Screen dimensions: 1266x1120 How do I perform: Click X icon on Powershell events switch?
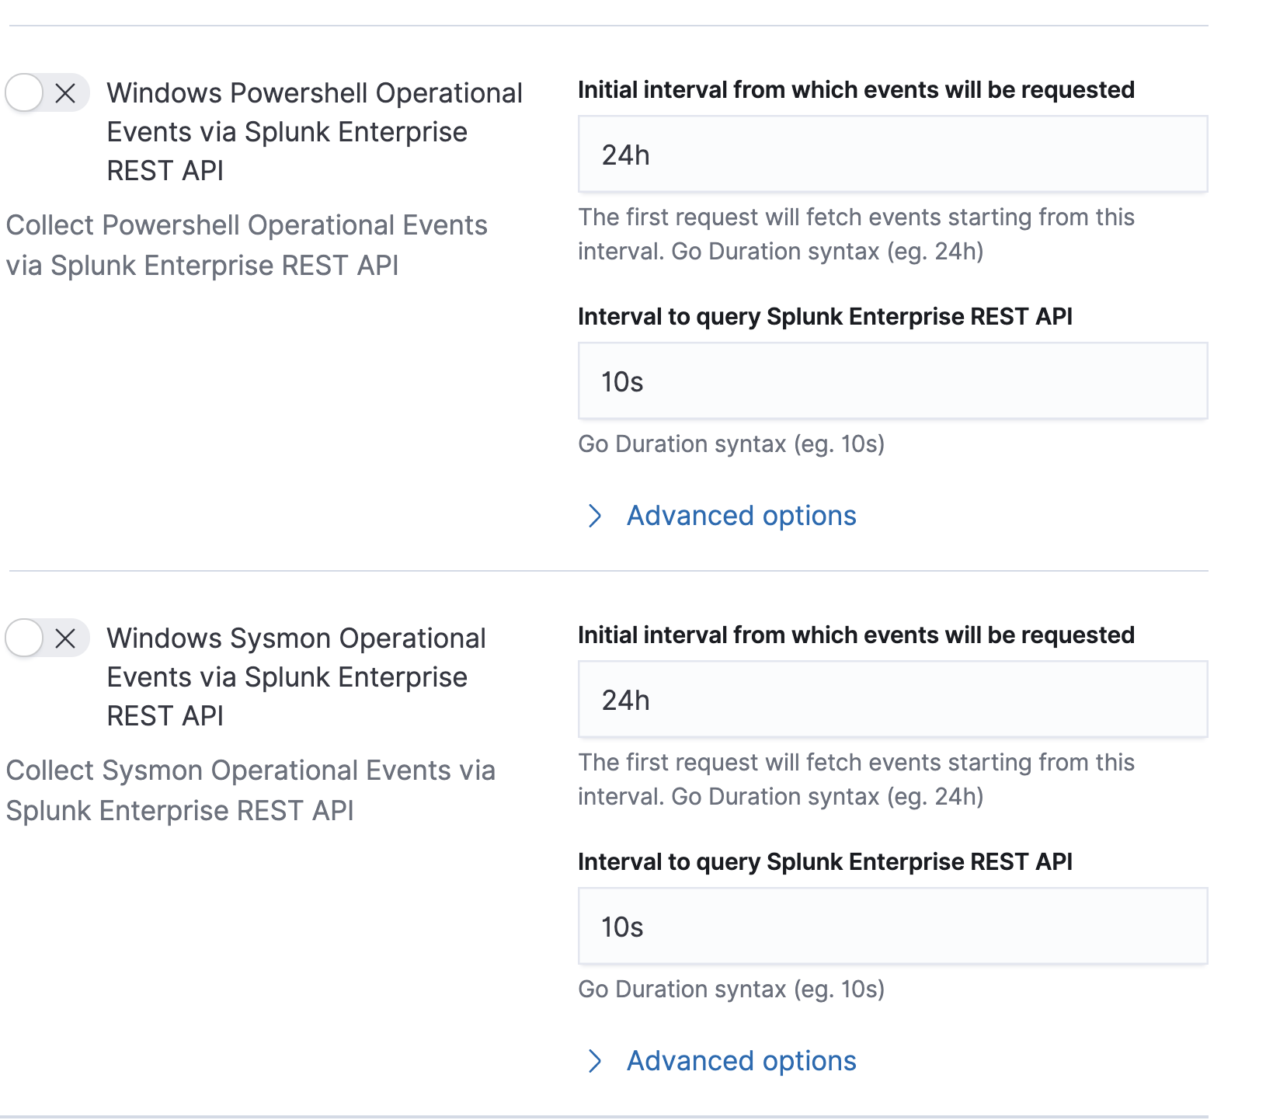point(66,94)
